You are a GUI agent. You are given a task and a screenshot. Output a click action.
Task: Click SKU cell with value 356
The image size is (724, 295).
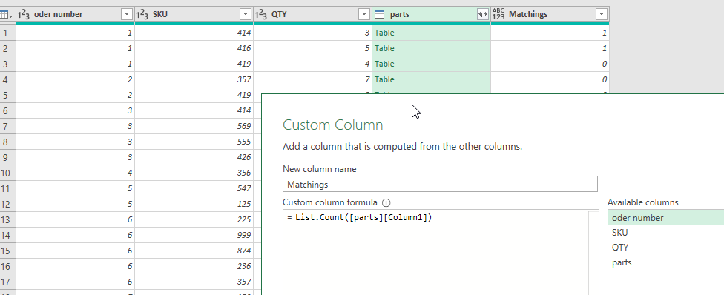pyautogui.click(x=194, y=173)
